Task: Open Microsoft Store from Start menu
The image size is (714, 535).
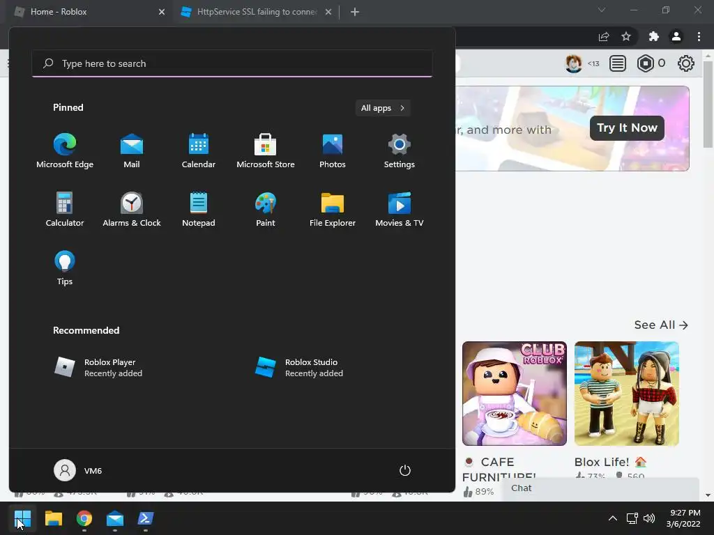Action: click(x=266, y=151)
